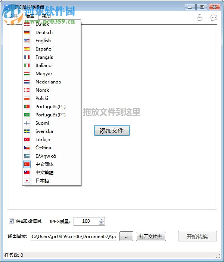Image resolution: width=224 pixels, height=262 pixels.
Task: Click the 添加文件 button
Action: (112, 131)
